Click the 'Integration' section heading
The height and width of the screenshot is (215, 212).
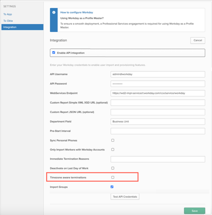pyautogui.click(x=58, y=40)
